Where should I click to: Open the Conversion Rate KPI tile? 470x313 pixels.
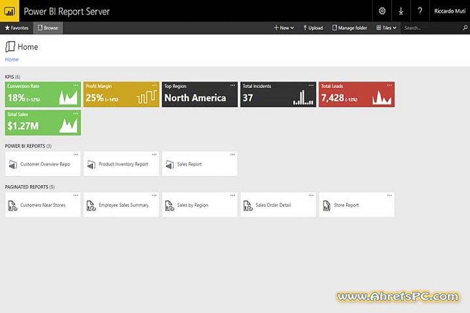click(43, 95)
